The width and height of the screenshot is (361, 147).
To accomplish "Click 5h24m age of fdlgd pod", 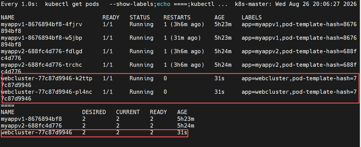I will (223, 52).
